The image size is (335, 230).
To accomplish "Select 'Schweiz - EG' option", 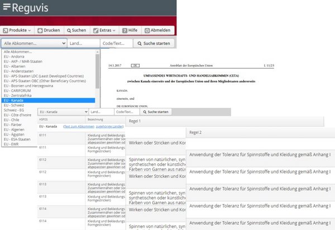I will coord(14,110).
